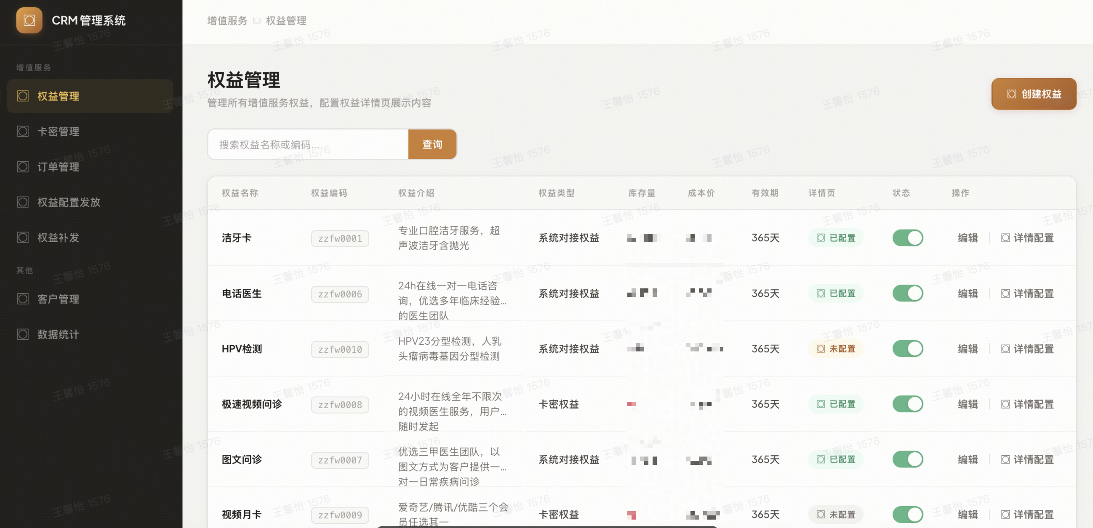The width and height of the screenshot is (1093, 528).
Task: Click the 客户管理 sidebar icon
Action: (23, 299)
